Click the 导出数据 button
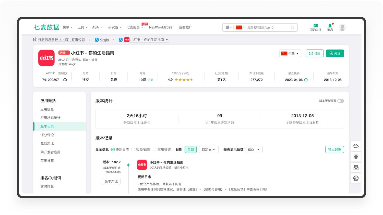Image resolution: width=383 pixels, height=215 pixels. pyautogui.click(x=334, y=149)
